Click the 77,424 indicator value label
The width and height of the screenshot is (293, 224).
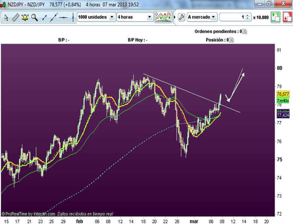pyautogui.click(x=283, y=115)
